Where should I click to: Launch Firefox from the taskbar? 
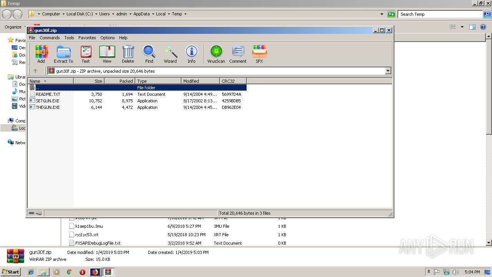pos(95,272)
